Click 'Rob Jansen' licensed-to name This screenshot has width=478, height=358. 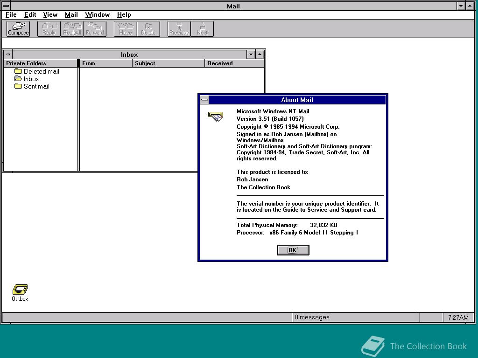pos(253,179)
